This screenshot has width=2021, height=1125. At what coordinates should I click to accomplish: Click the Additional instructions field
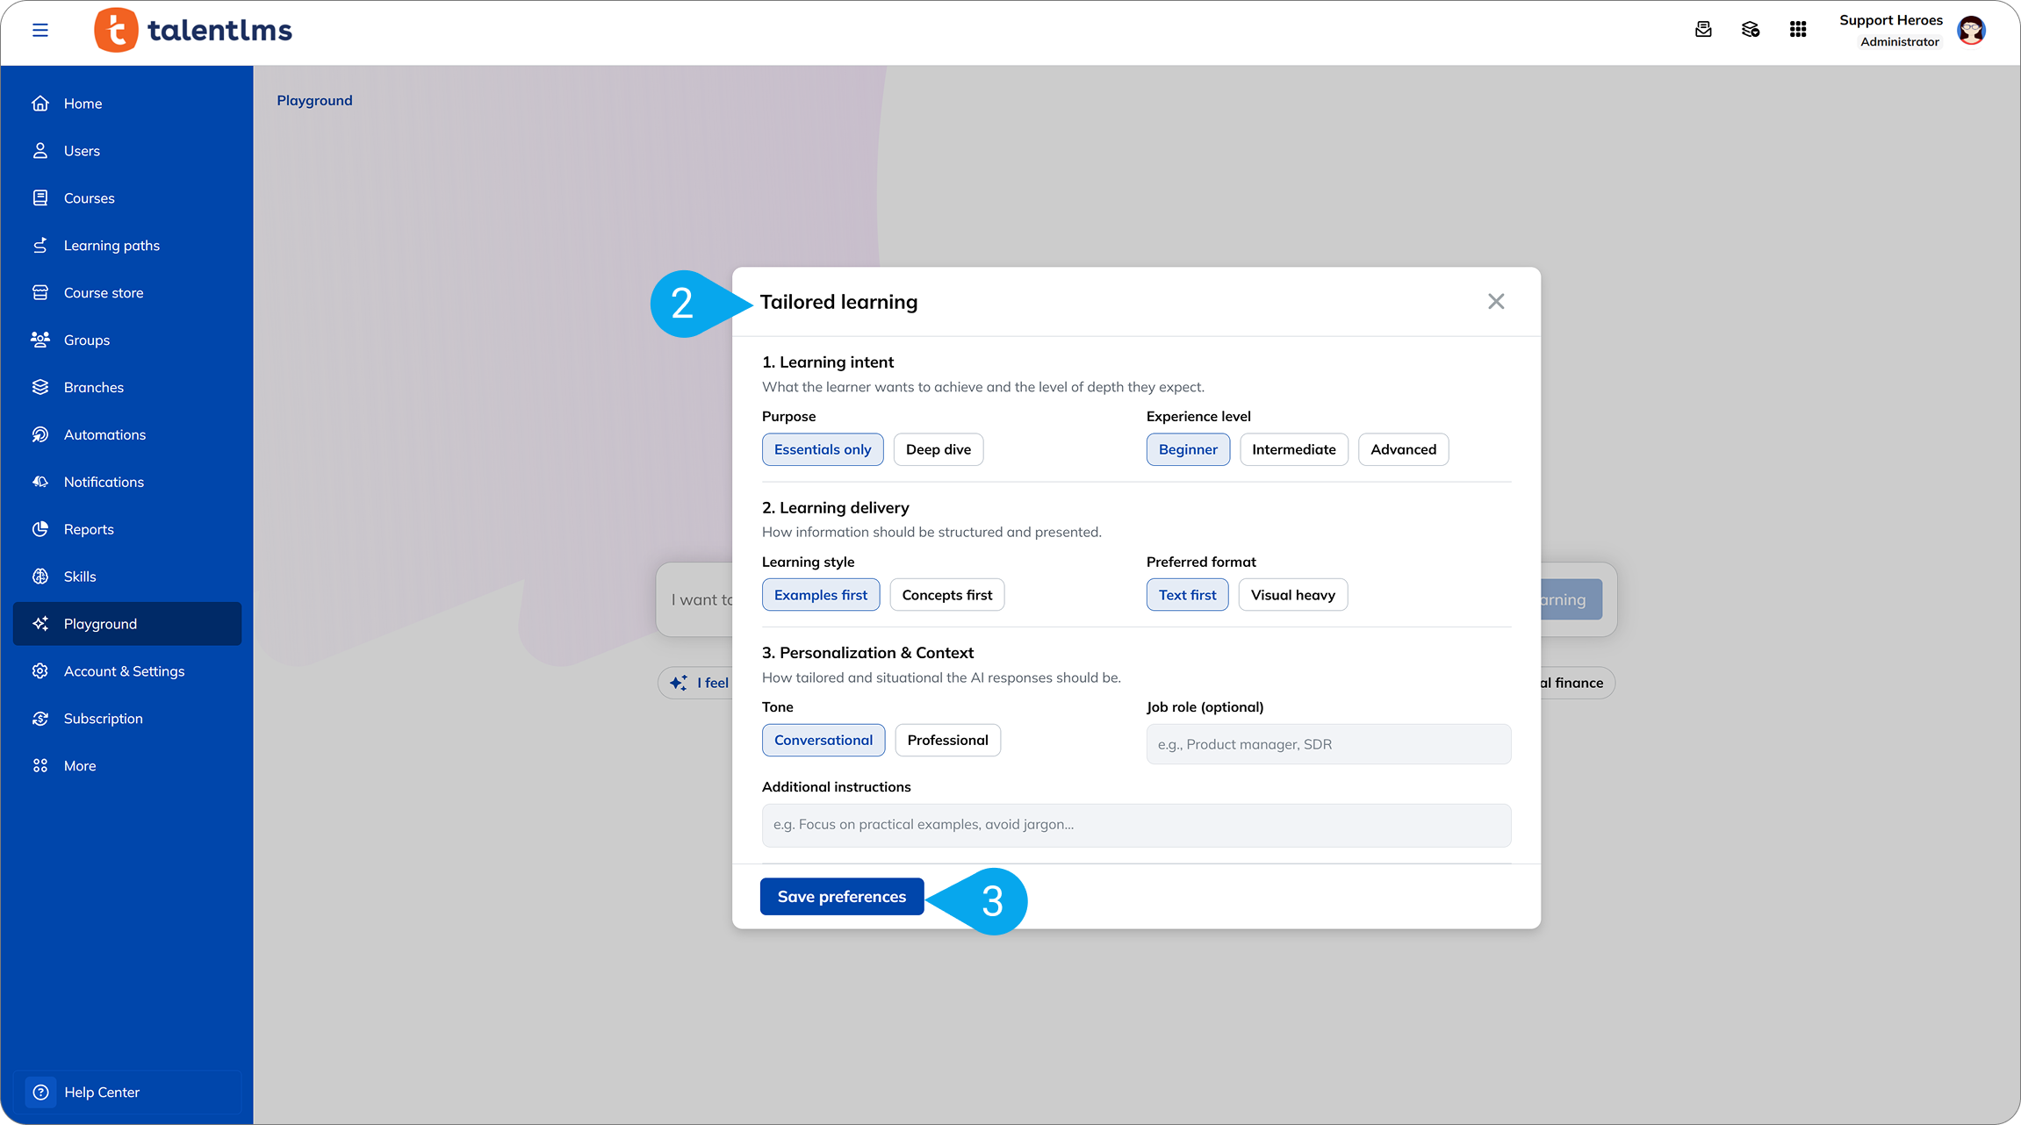click(1136, 825)
